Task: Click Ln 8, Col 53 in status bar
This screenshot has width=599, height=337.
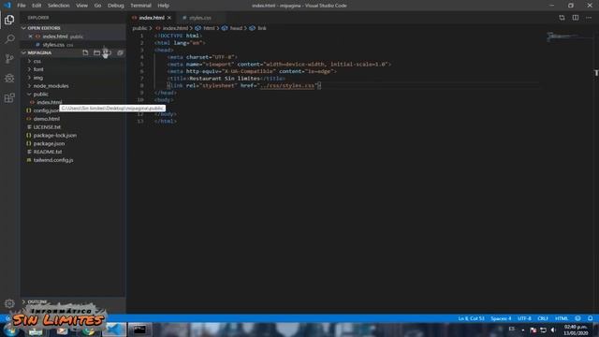Action: coord(471,318)
